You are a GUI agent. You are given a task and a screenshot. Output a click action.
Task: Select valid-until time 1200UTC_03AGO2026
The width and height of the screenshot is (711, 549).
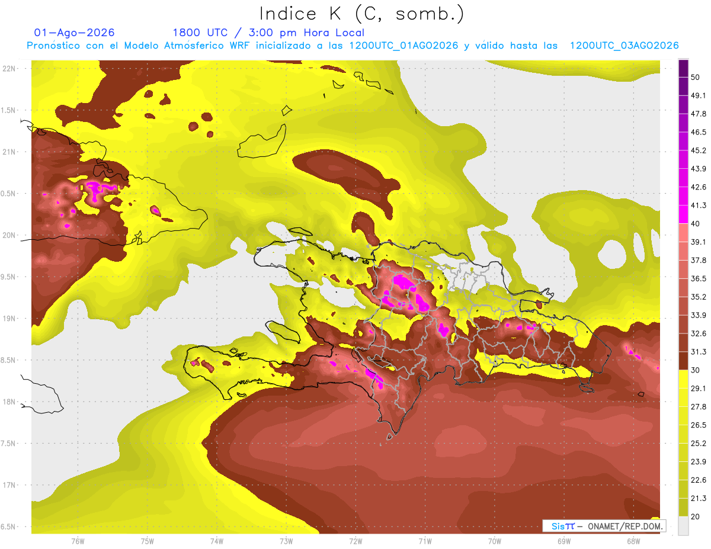pyautogui.click(x=624, y=46)
